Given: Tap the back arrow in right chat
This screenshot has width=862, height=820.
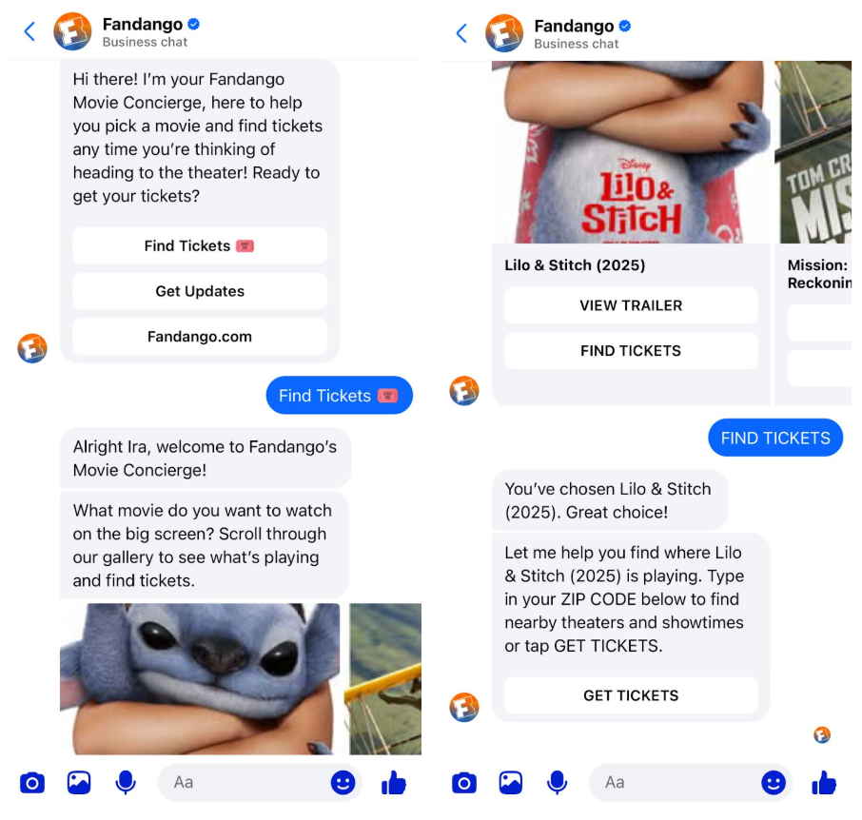Looking at the screenshot, I should coord(461,33).
